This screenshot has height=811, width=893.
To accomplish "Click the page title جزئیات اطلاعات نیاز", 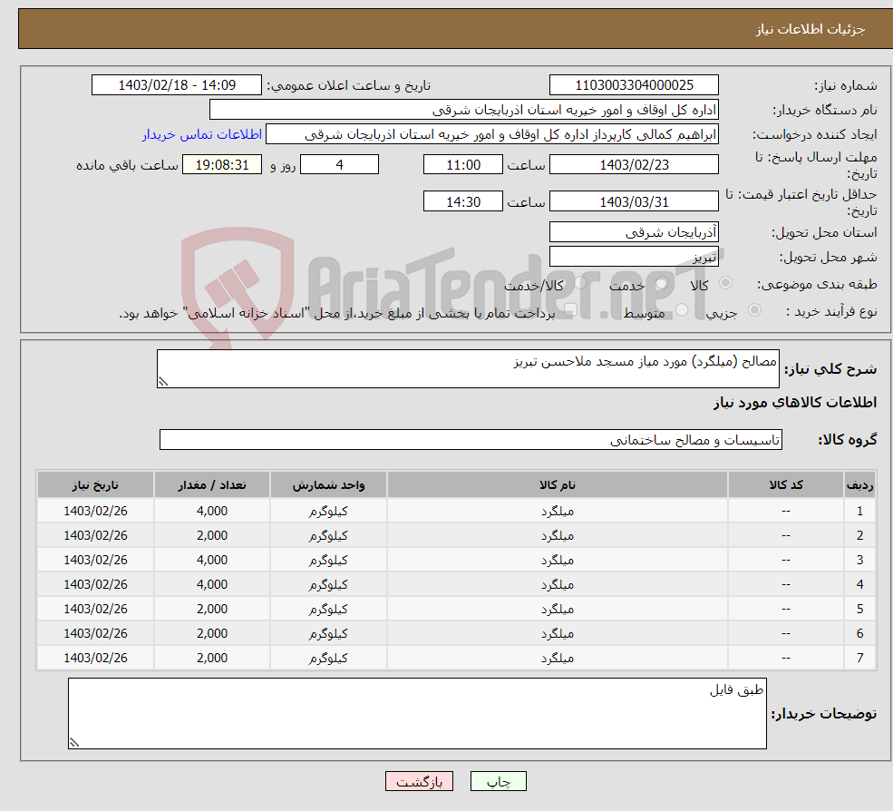I will pyautogui.click(x=810, y=29).
